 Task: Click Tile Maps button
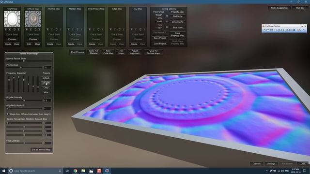coord(121,52)
